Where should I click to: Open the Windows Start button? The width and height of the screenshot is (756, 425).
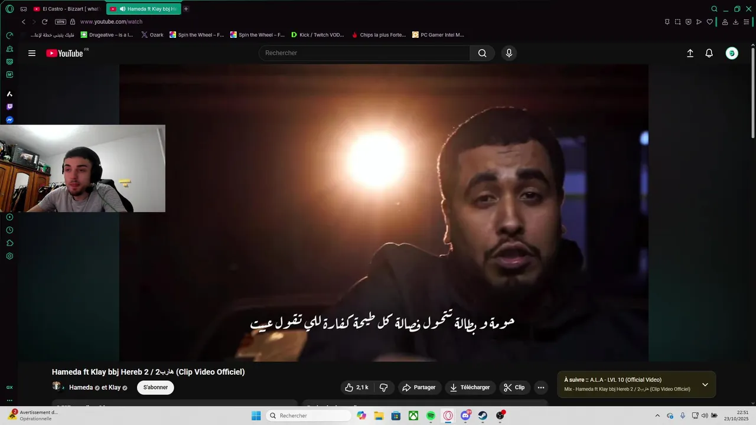[256, 416]
